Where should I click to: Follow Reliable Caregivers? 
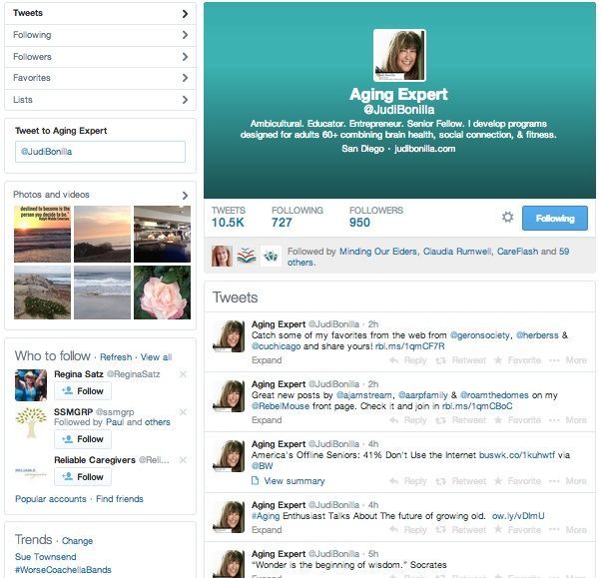[83, 477]
